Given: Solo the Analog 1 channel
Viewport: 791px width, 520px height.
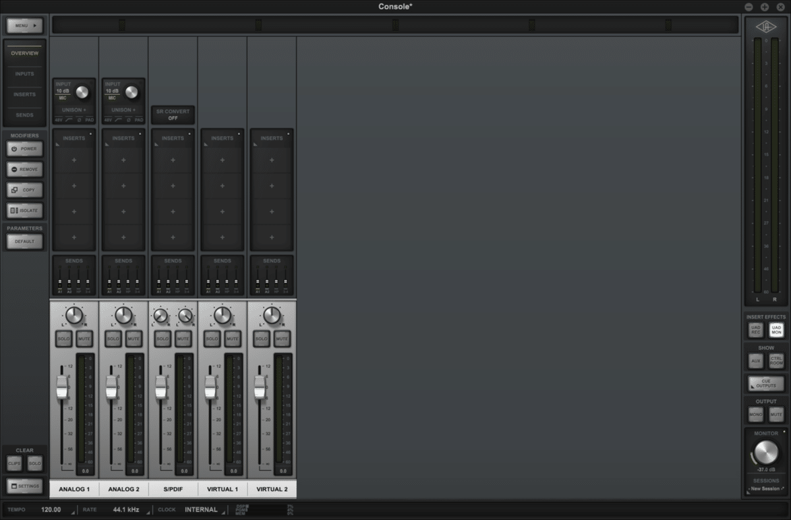Looking at the screenshot, I should coord(63,339).
